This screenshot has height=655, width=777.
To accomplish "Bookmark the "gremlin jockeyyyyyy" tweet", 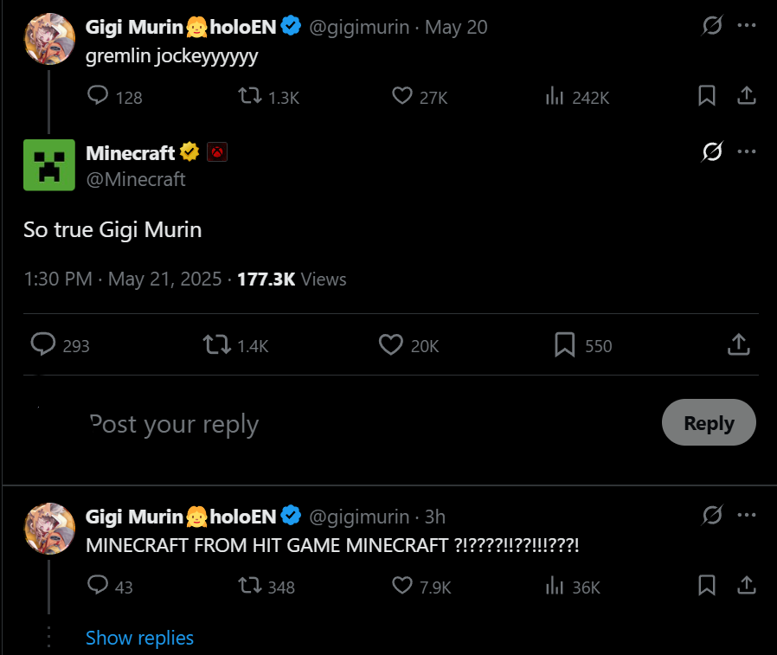I will pyautogui.click(x=707, y=96).
